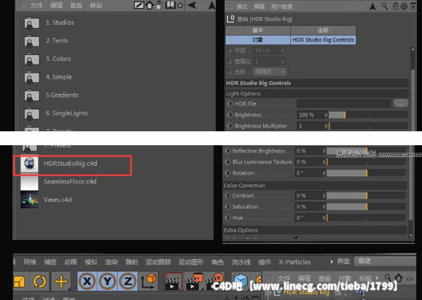Click the recent tools cross-arrow icon
This screenshot has width=422, height=300.
[x=61, y=282]
